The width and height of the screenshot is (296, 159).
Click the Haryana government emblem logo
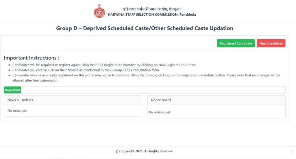pyautogui.click(x=99, y=12)
